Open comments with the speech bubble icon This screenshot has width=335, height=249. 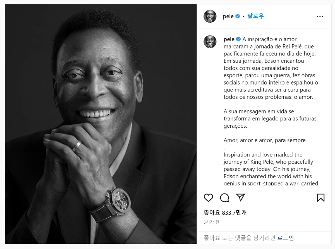[x=224, y=198]
